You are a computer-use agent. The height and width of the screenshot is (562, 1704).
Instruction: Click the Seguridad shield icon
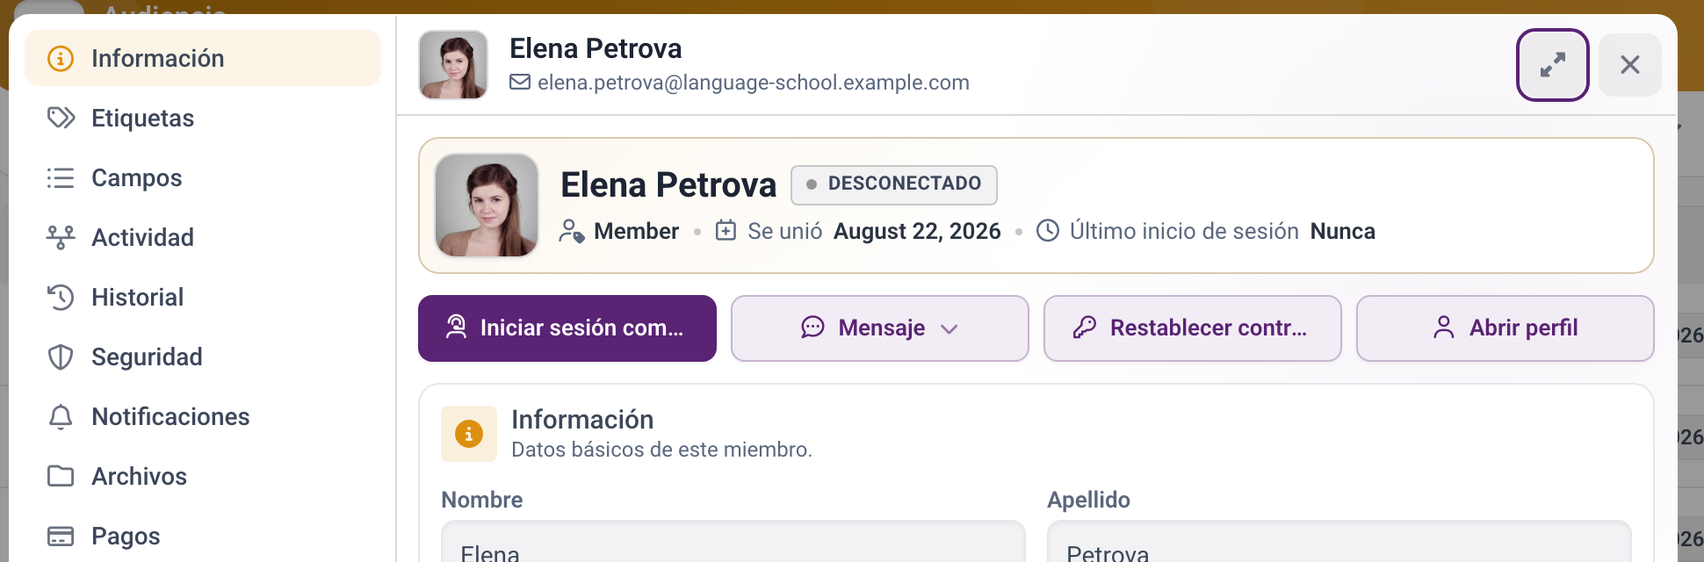(x=61, y=357)
